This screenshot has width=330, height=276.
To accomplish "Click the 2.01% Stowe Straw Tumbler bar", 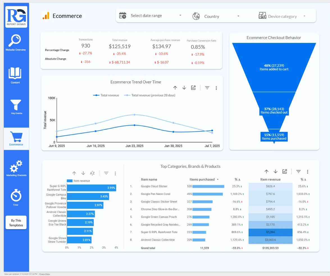I will tap(79, 240).
